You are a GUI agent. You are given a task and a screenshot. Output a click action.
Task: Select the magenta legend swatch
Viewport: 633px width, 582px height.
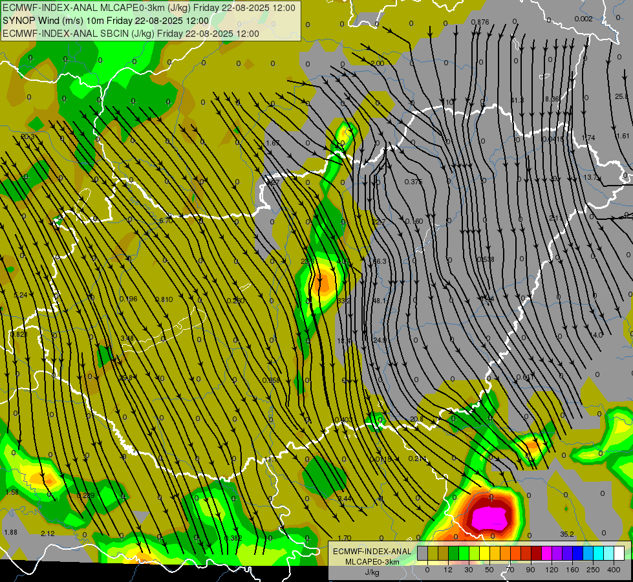pos(547,553)
